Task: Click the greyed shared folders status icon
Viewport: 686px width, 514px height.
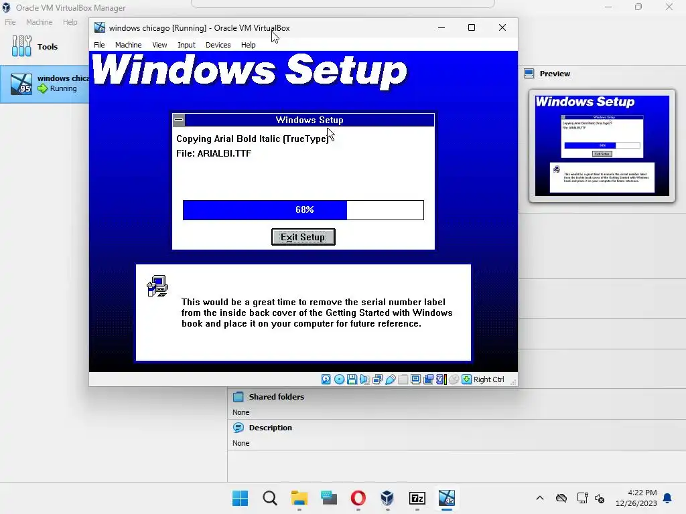Action: 403,379
